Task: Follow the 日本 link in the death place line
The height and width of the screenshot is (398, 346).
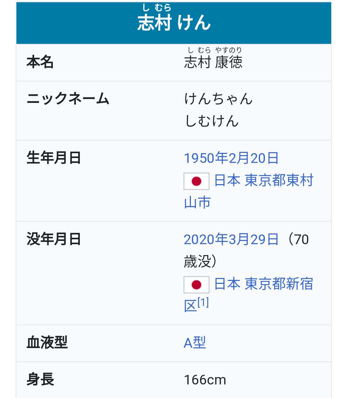Action: 227,284
